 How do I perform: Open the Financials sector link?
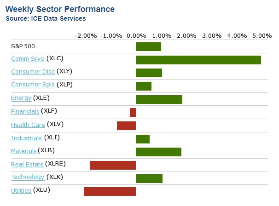(25, 111)
